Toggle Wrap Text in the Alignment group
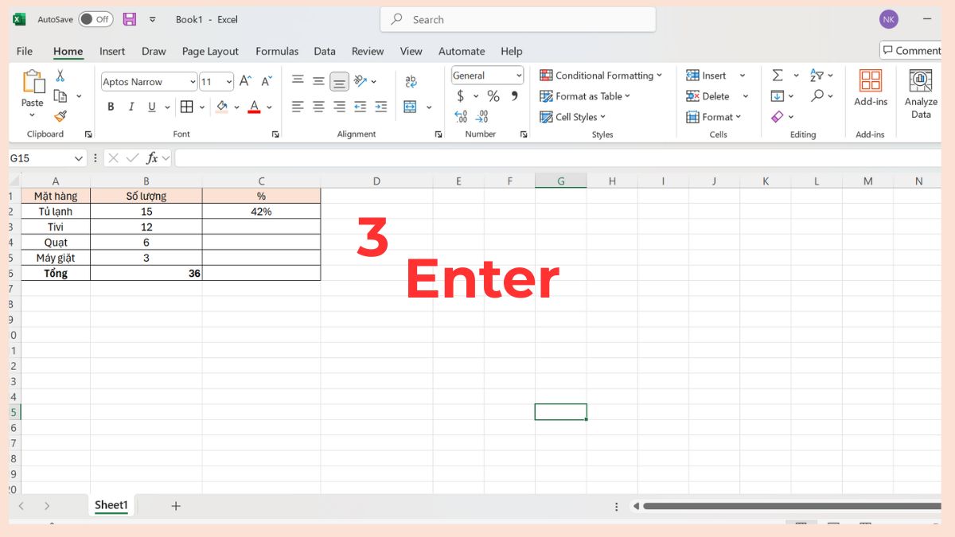Image resolution: width=955 pixels, height=537 pixels. click(410, 80)
